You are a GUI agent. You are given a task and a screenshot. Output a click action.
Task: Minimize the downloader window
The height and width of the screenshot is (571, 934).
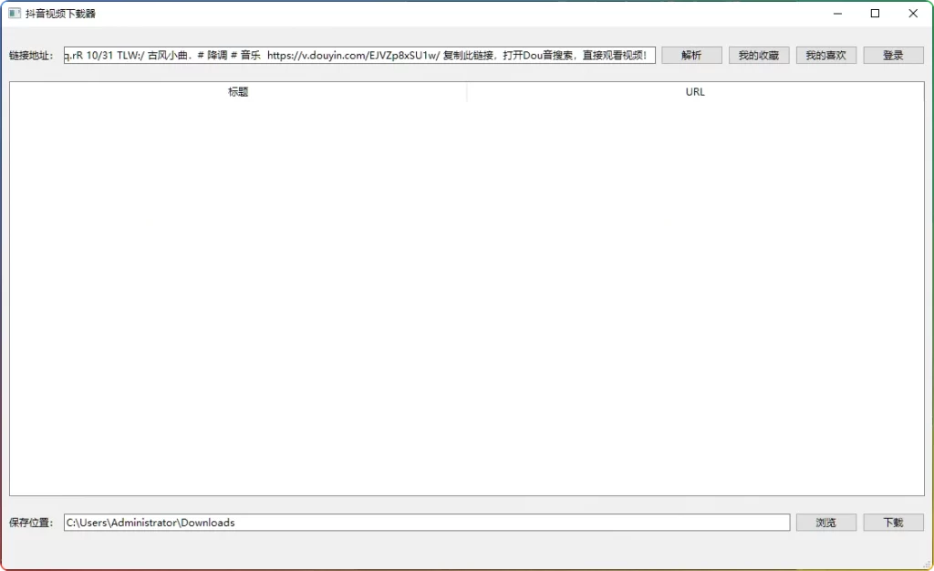(x=836, y=14)
